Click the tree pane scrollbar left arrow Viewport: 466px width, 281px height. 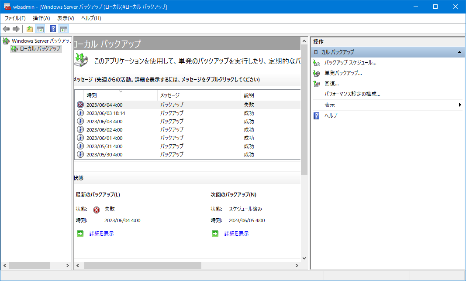click(x=4, y=266)
